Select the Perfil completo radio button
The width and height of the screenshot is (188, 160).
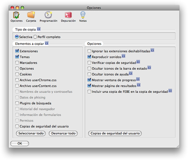(x=35, y=37)
